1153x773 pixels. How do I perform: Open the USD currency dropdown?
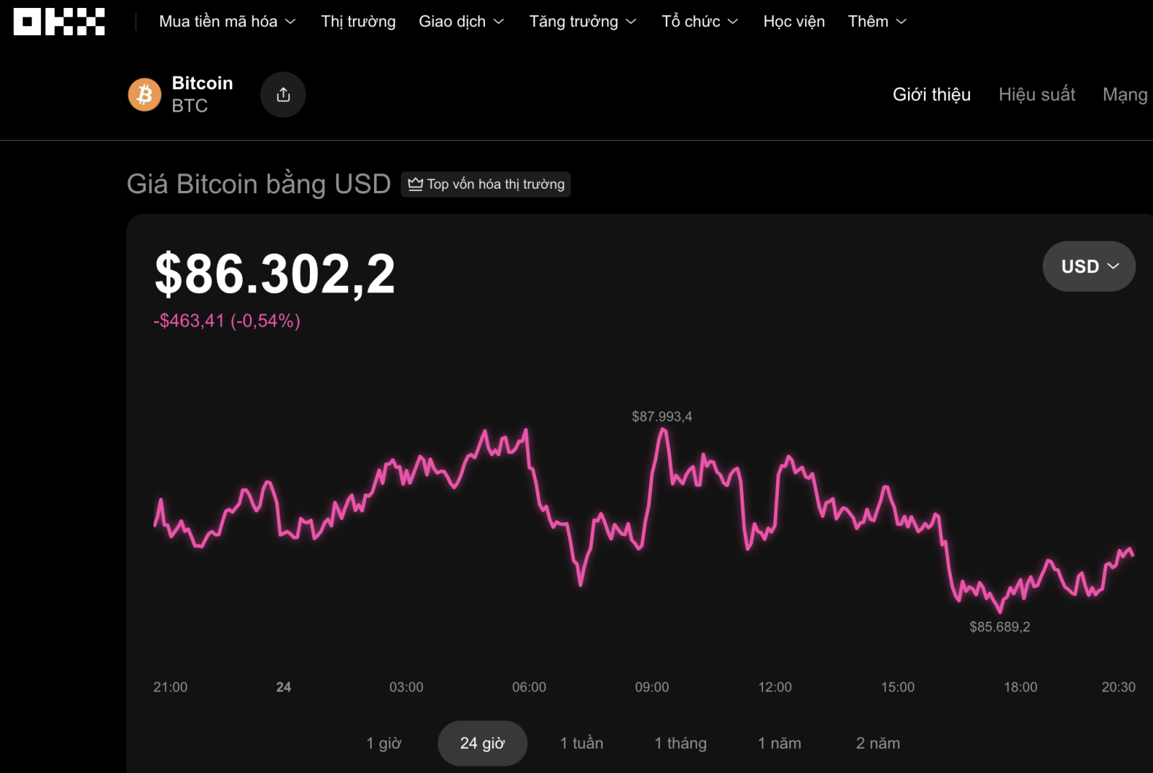1089,267
